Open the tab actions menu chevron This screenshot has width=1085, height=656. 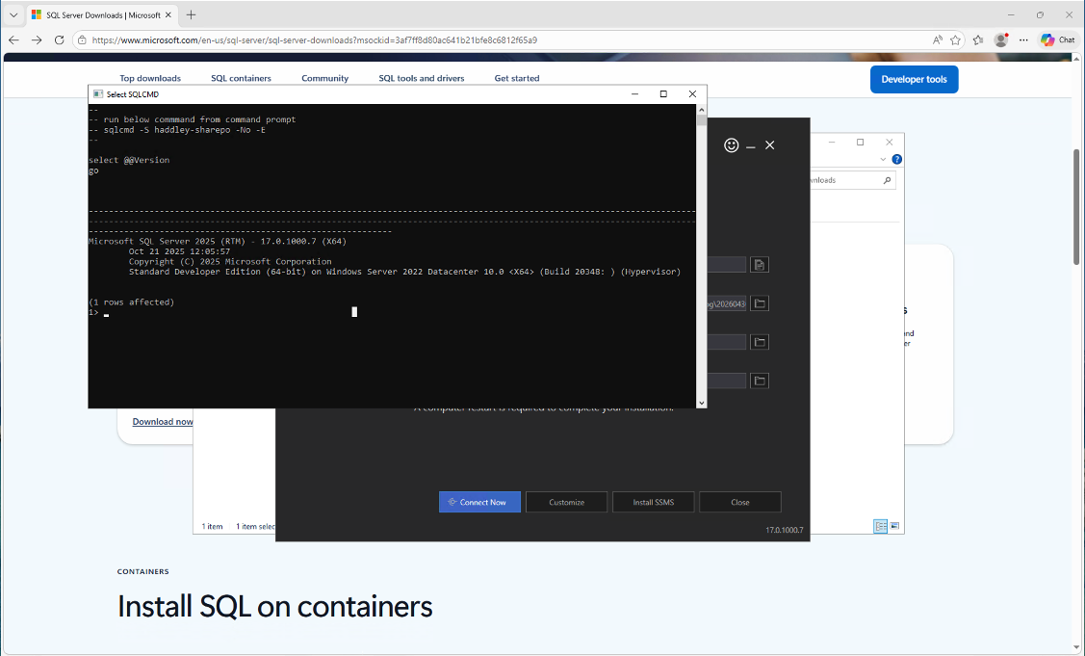click(x=13, y=14)
